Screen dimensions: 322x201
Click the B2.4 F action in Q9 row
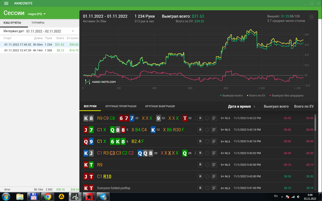(138, 141)
